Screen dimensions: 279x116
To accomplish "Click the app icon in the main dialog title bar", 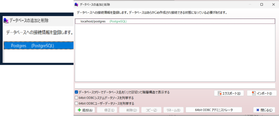I will click(x=77, y=4).
